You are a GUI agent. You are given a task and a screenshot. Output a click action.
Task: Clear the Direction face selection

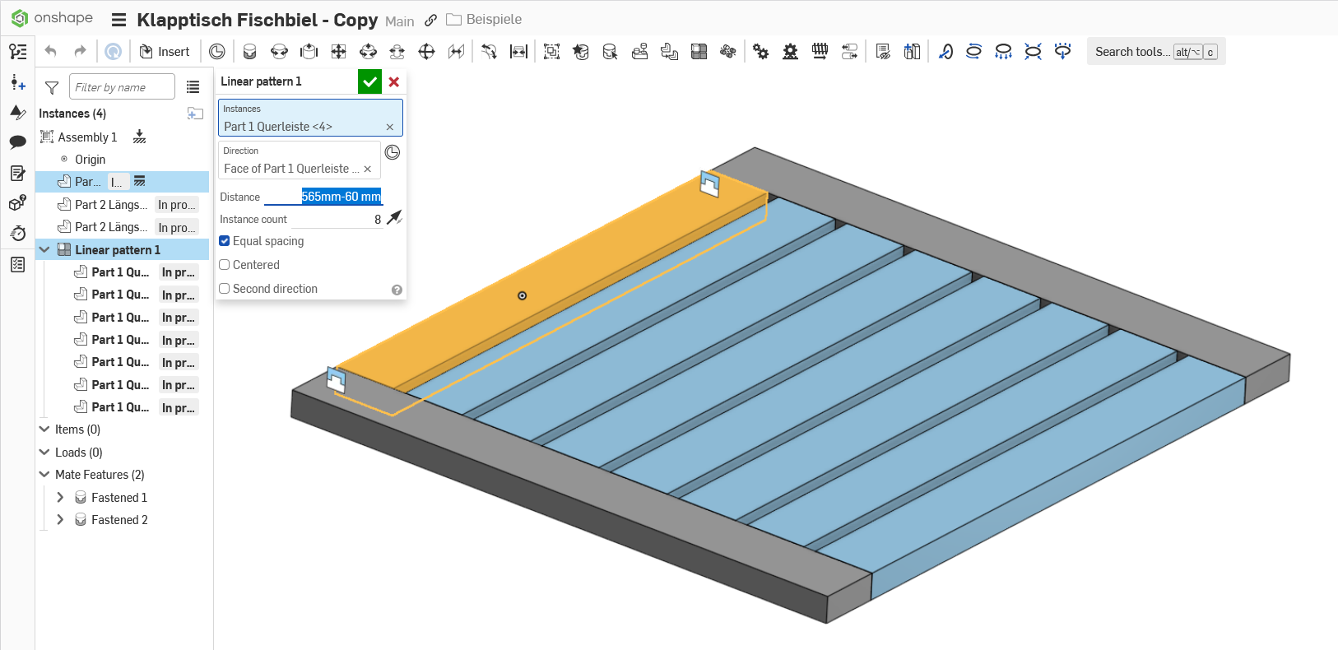(368, 169)
